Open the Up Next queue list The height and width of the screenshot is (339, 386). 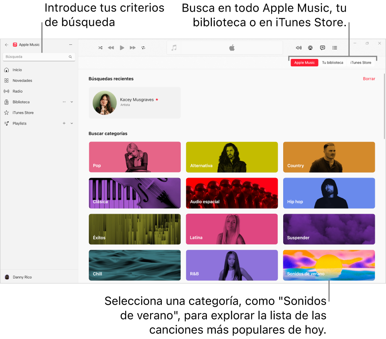point(335,48)
